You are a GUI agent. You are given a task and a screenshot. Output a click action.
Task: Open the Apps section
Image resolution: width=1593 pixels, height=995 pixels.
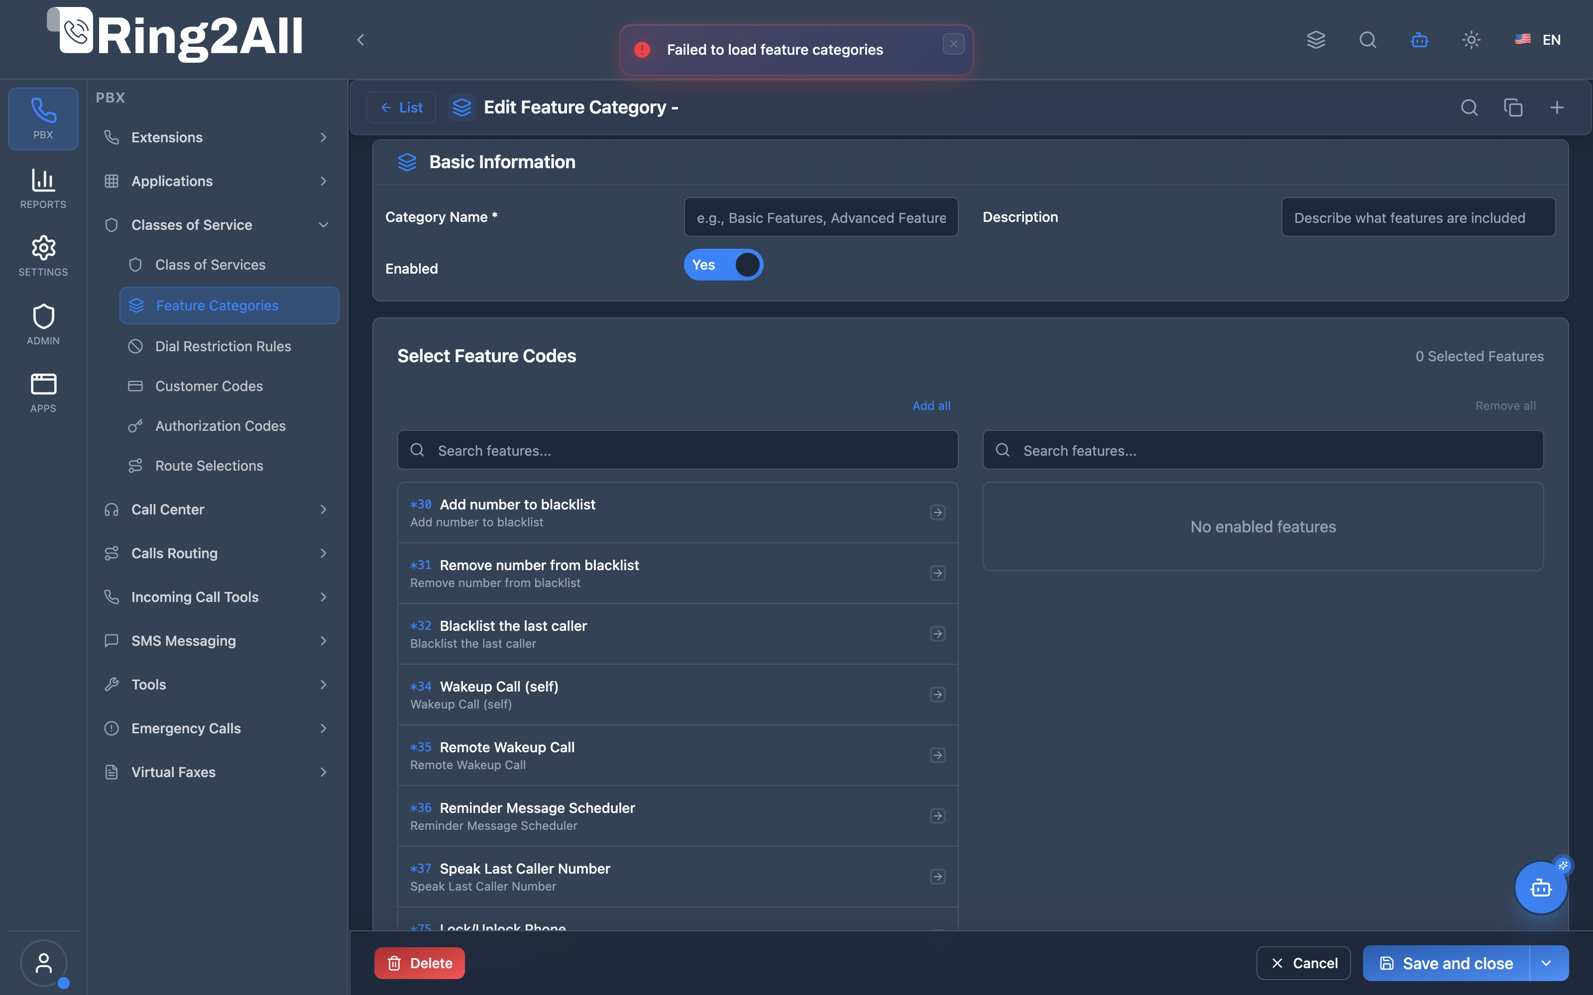(x=43, y=392)
